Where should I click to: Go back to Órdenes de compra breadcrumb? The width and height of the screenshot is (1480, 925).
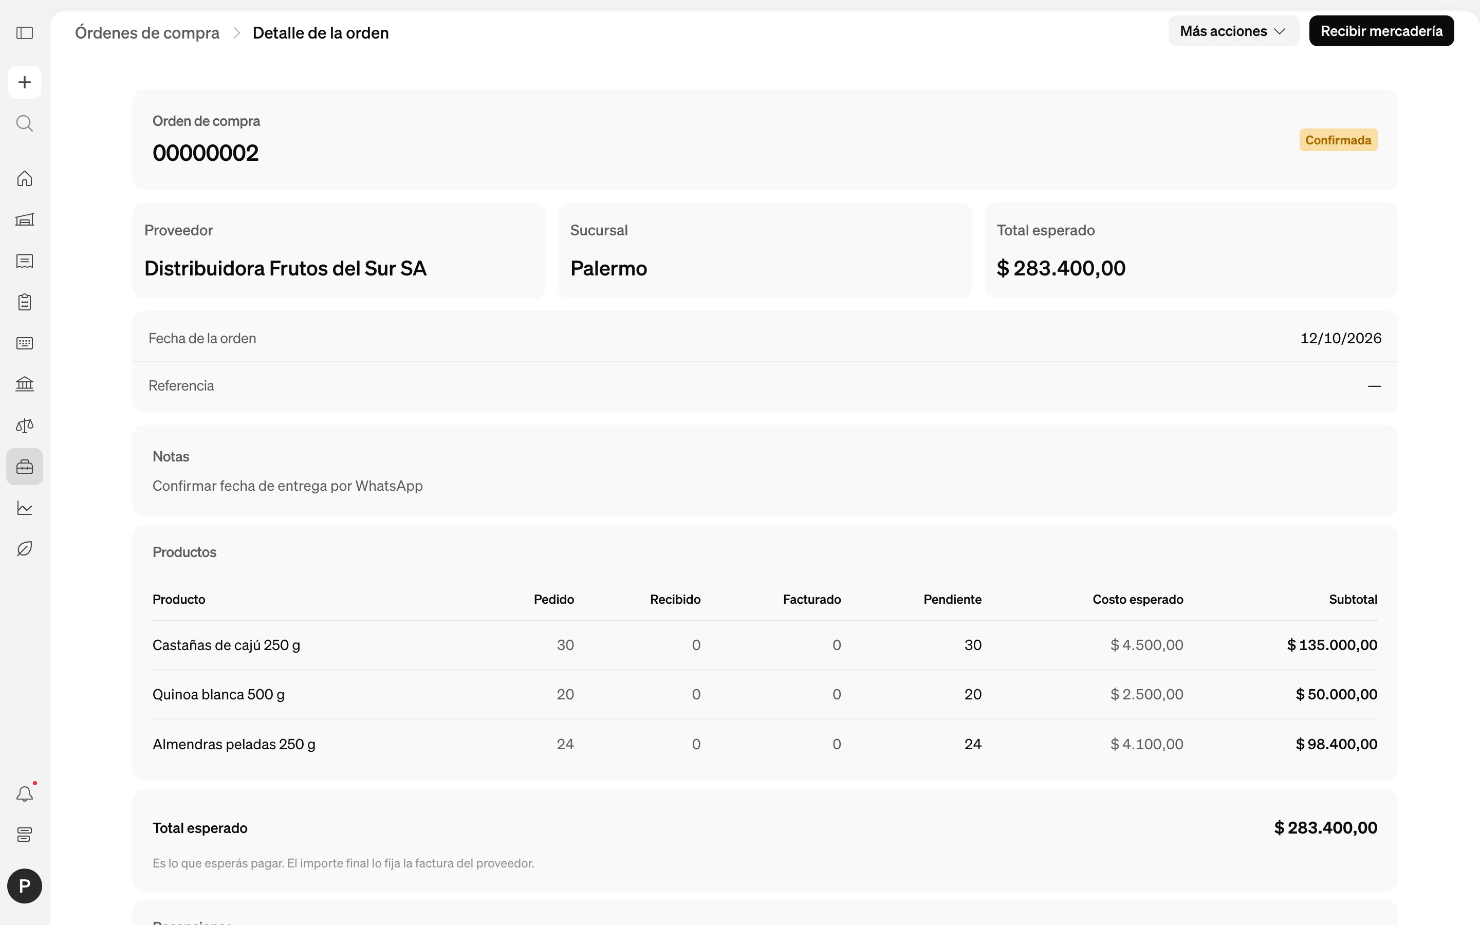(x=147, y=33)
